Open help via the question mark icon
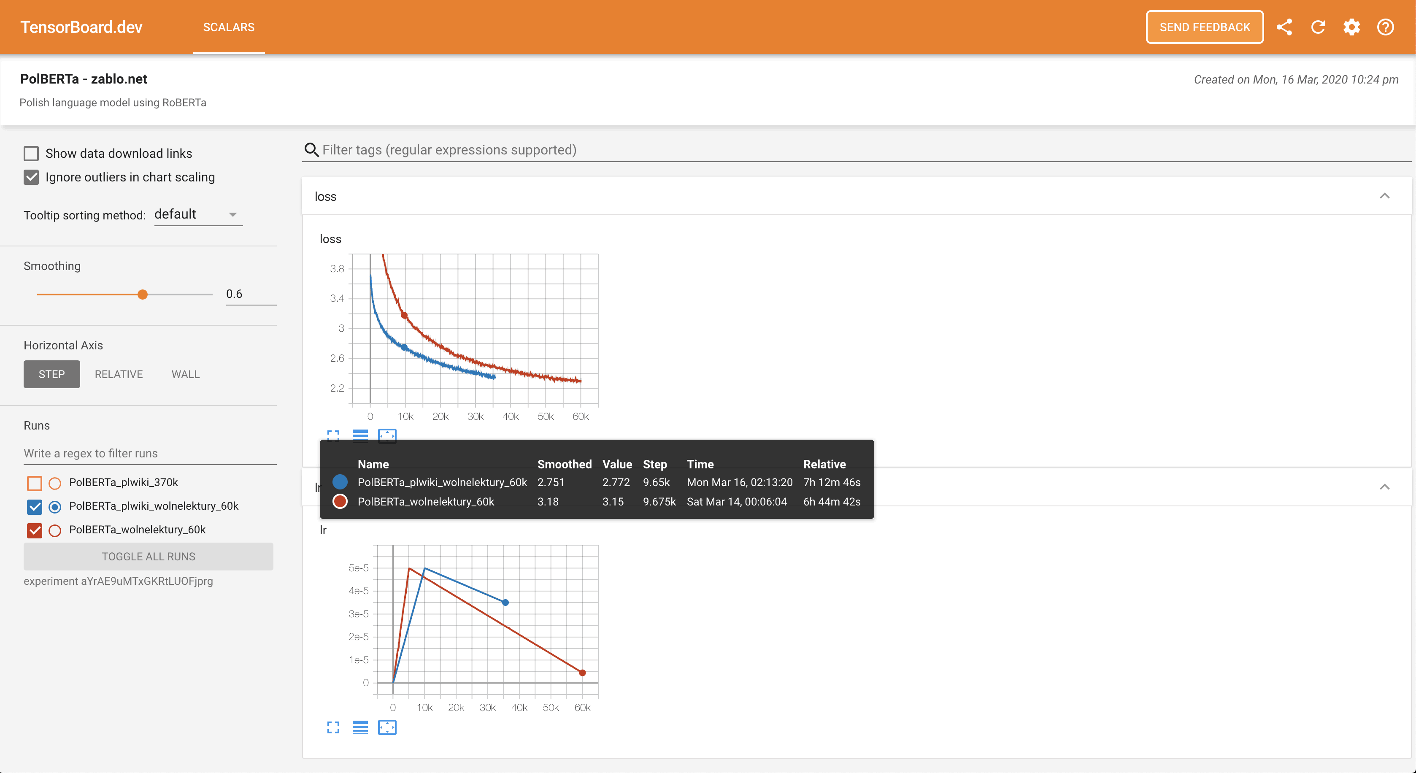Image resolution: width=1416 pixels, height=773 pixels. tap(1385, 27)
